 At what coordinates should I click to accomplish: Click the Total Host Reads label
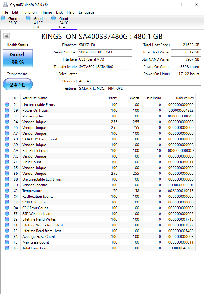coord(156,45)
